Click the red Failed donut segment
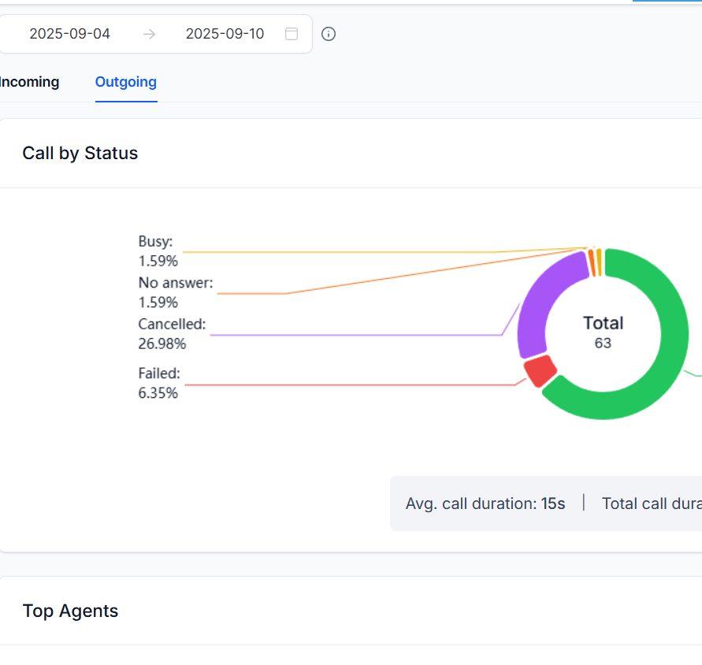Screen dimensions: 702x665 [x=540, y=370]
